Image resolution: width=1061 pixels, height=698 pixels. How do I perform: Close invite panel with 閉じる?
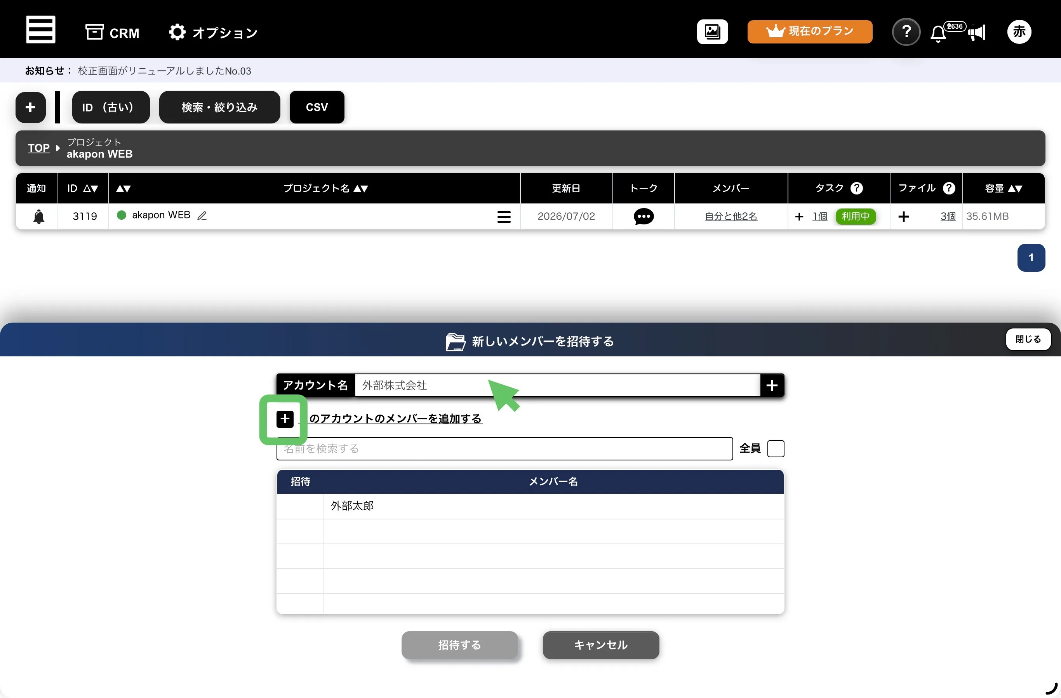click(1028, 339)
